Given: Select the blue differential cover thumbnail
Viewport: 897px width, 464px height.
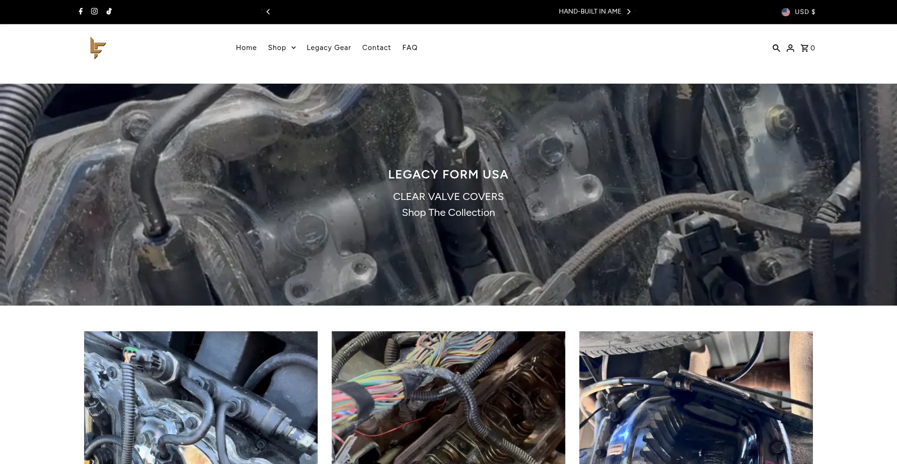Looking at the screenshot, I should 696,397.
